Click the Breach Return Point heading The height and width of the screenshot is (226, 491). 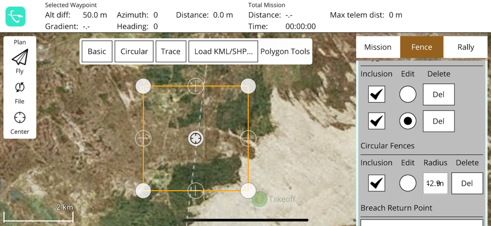(397, 208)
